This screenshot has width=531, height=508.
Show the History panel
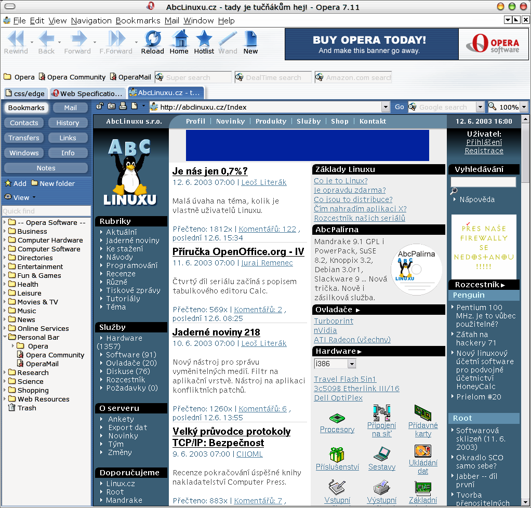point(68,123)
